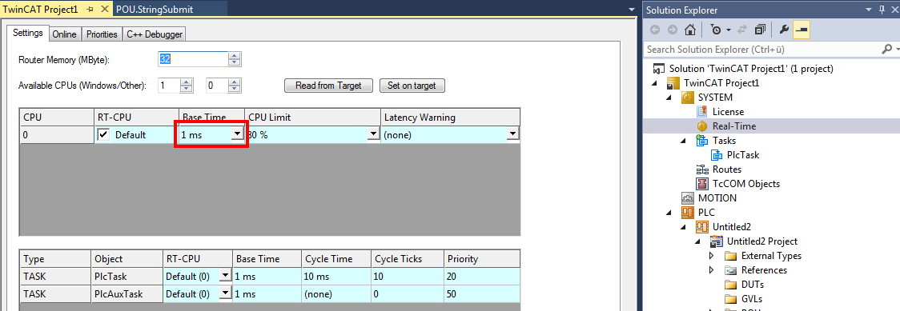Open the Latency Warning dropdown

click(x=512, y=134)
